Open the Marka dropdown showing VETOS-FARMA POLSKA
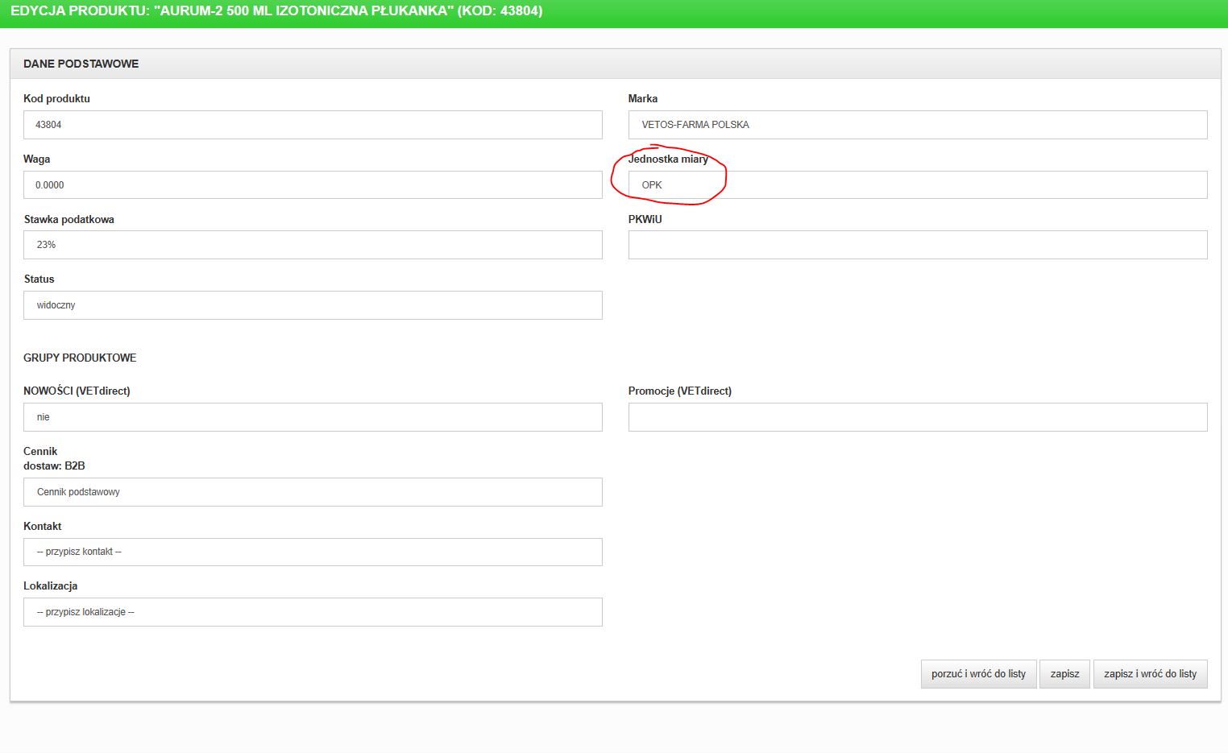Viewport: 1228px width, 753px height. (x=917, y=125)
